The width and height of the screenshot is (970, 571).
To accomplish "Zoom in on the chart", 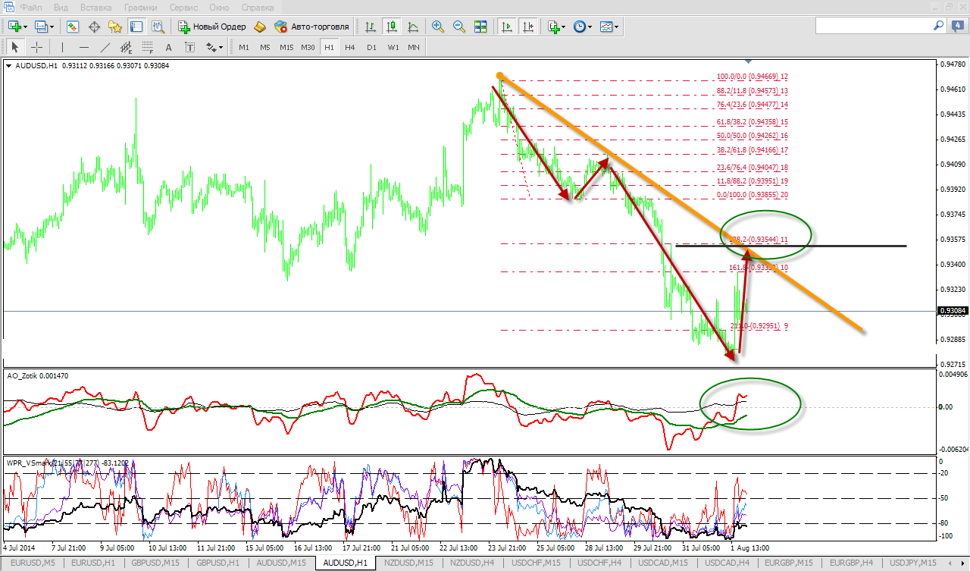I will [438, 27].
